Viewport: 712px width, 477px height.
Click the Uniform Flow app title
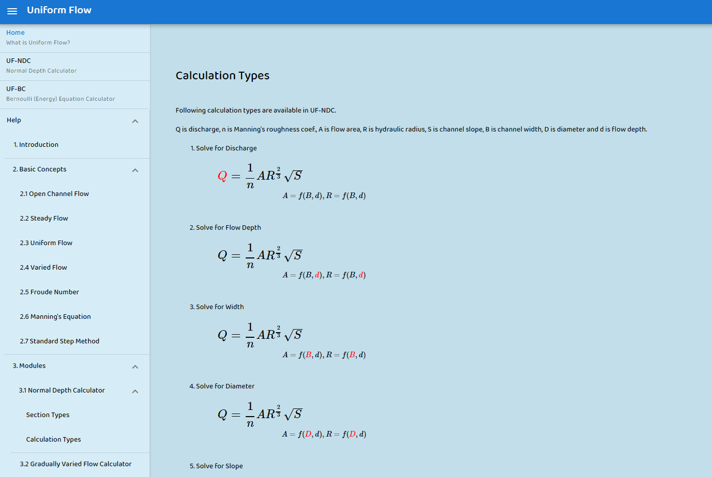(x=59, y=10)
